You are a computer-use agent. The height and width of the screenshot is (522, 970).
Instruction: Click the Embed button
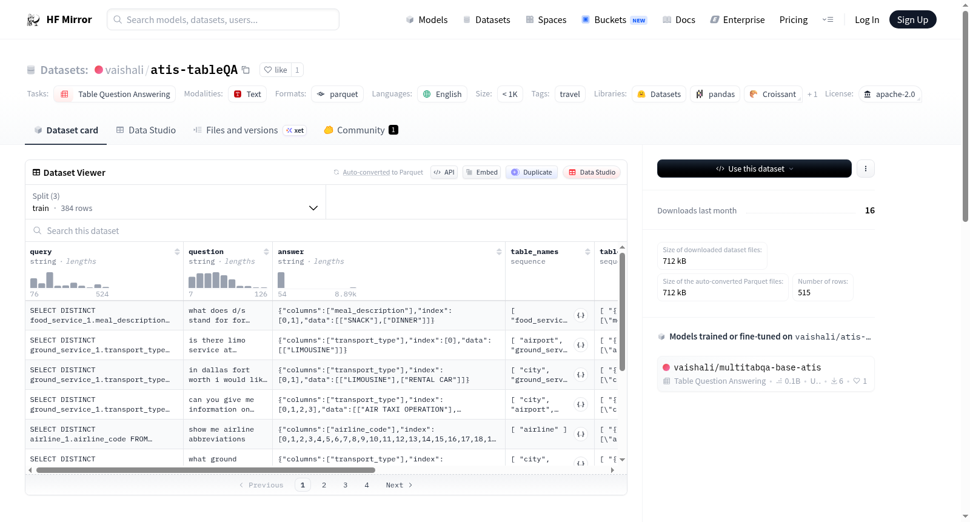[481, 172]
